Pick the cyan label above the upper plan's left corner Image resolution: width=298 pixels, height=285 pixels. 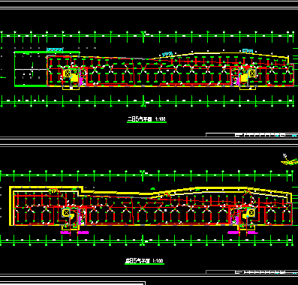(x=55, y=50)
